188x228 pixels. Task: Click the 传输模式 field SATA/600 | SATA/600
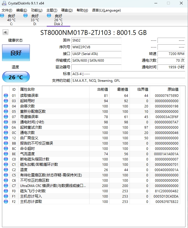coord(96,61)
